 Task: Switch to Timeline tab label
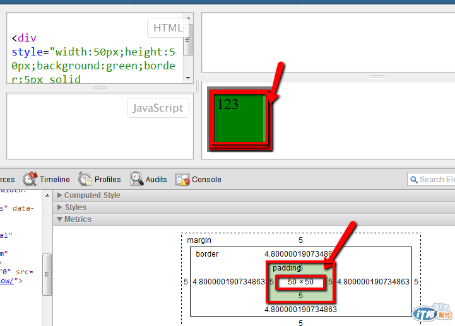coord(54,180)
